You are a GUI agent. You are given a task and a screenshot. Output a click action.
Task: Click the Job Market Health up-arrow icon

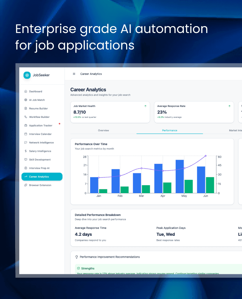[x=145, y=106]
